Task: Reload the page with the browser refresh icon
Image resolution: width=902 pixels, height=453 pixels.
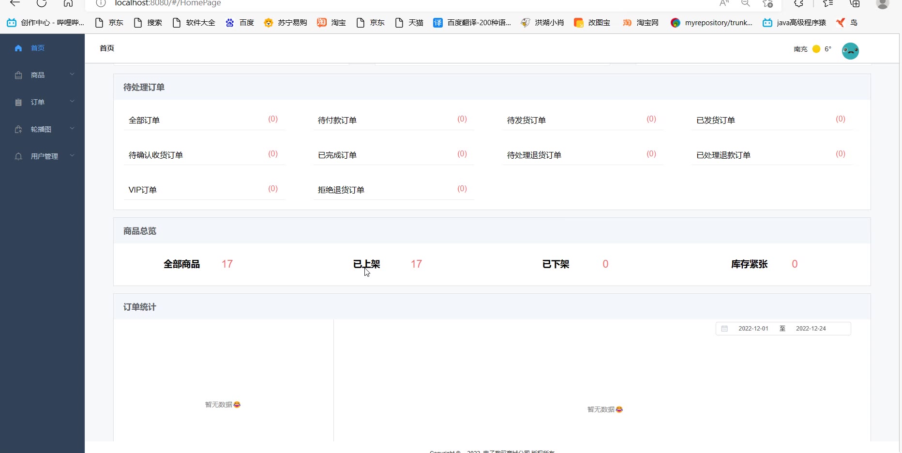Action: coord(42,3)
